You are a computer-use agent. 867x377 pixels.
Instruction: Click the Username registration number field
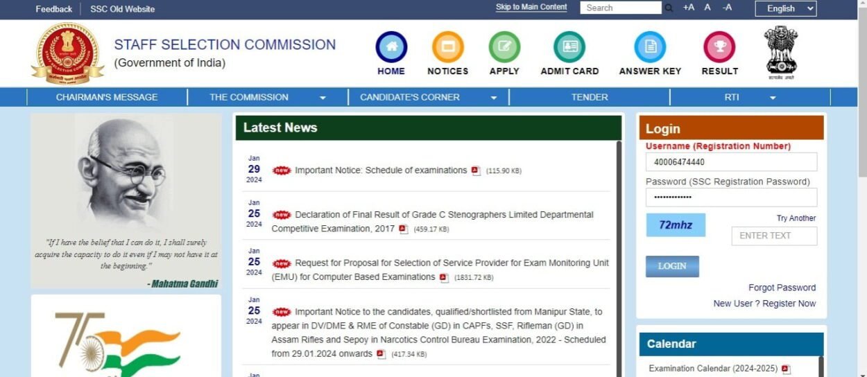coord(731,162)
